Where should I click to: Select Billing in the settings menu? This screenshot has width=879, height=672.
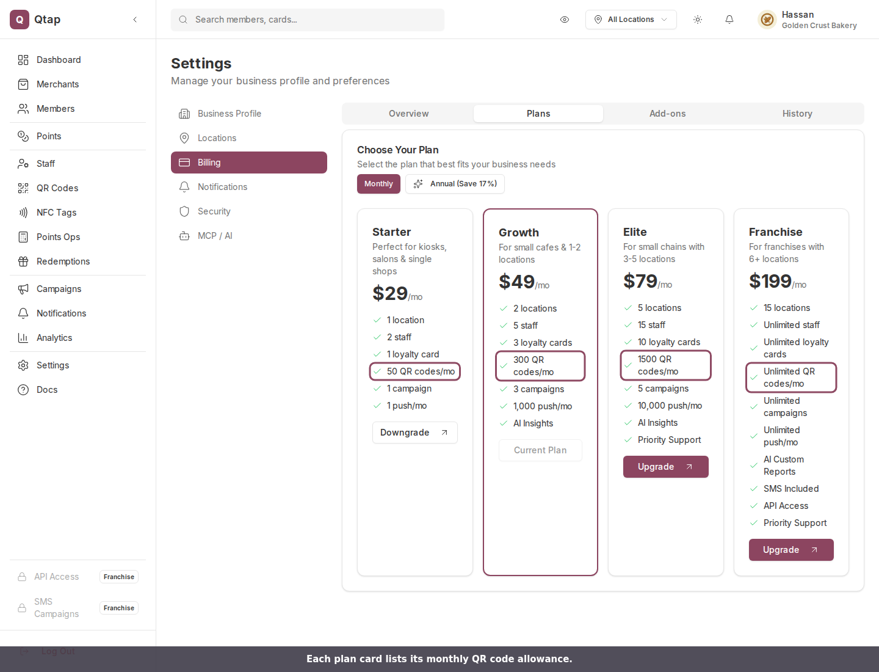click(x=249, y=163)
